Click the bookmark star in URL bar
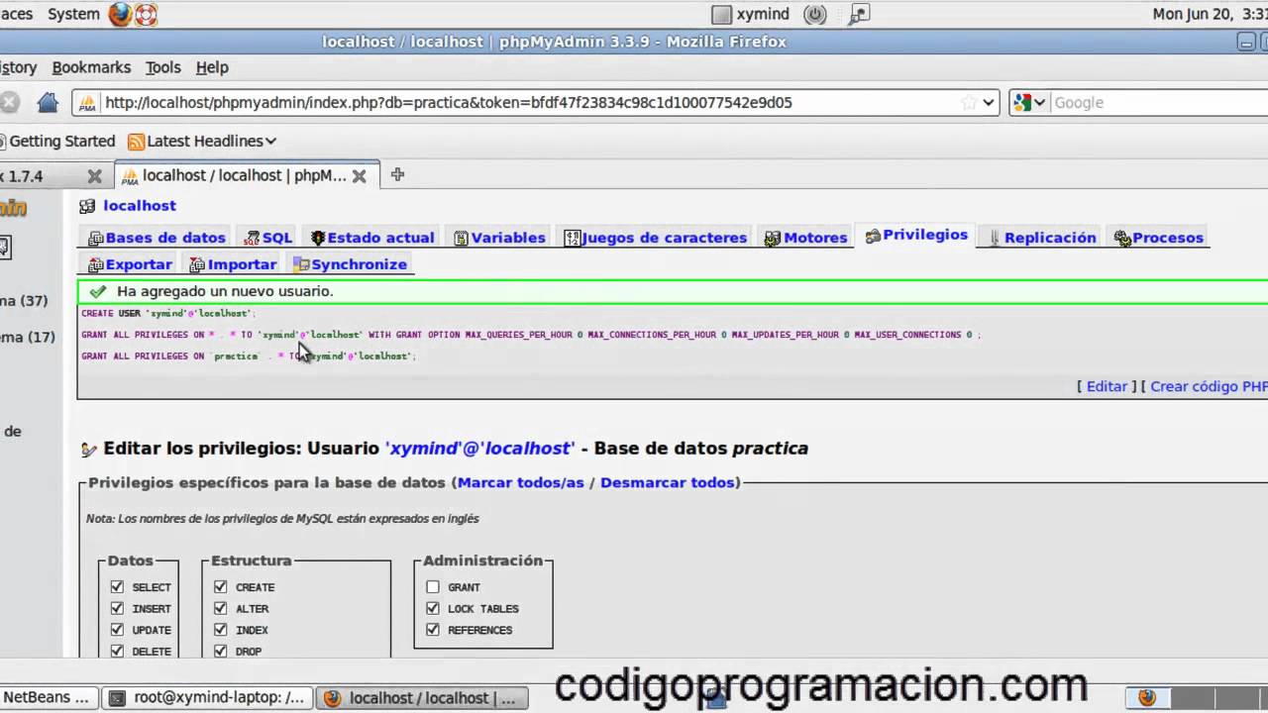Screen dimensions: 1268x713 point(969,102)
